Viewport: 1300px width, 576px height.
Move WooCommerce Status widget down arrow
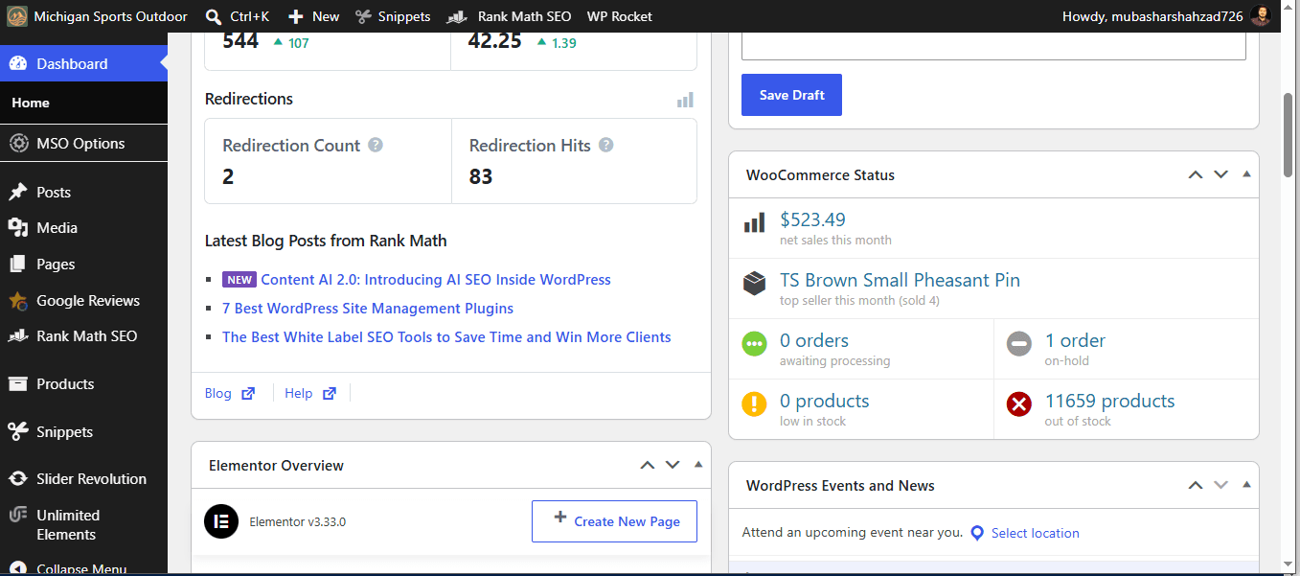[x=1220, y=174]
